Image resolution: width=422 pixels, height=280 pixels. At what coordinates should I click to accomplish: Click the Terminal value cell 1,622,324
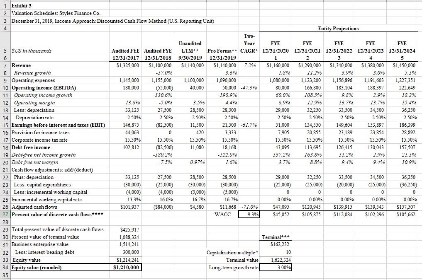pos(276,260)
